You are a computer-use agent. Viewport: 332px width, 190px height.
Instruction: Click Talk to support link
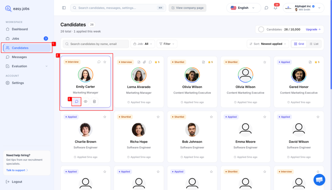click(x=17, y=170)
